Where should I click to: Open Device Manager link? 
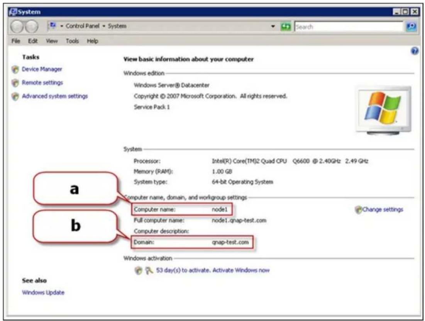(42, 69)
